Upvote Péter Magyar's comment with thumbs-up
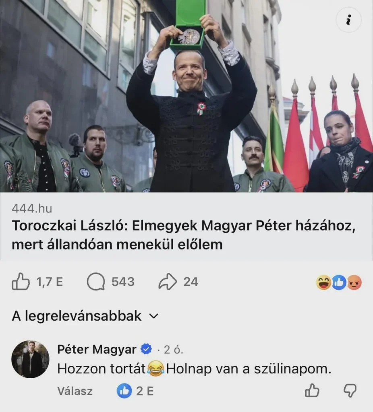373x412 pixels. pos(312,390)
